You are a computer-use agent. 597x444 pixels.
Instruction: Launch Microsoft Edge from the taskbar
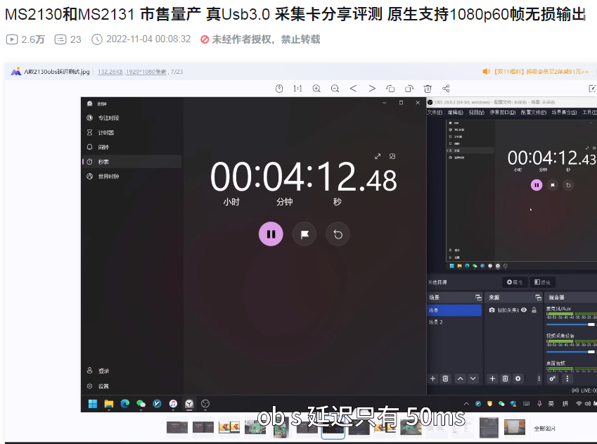[x=124, y=405]
